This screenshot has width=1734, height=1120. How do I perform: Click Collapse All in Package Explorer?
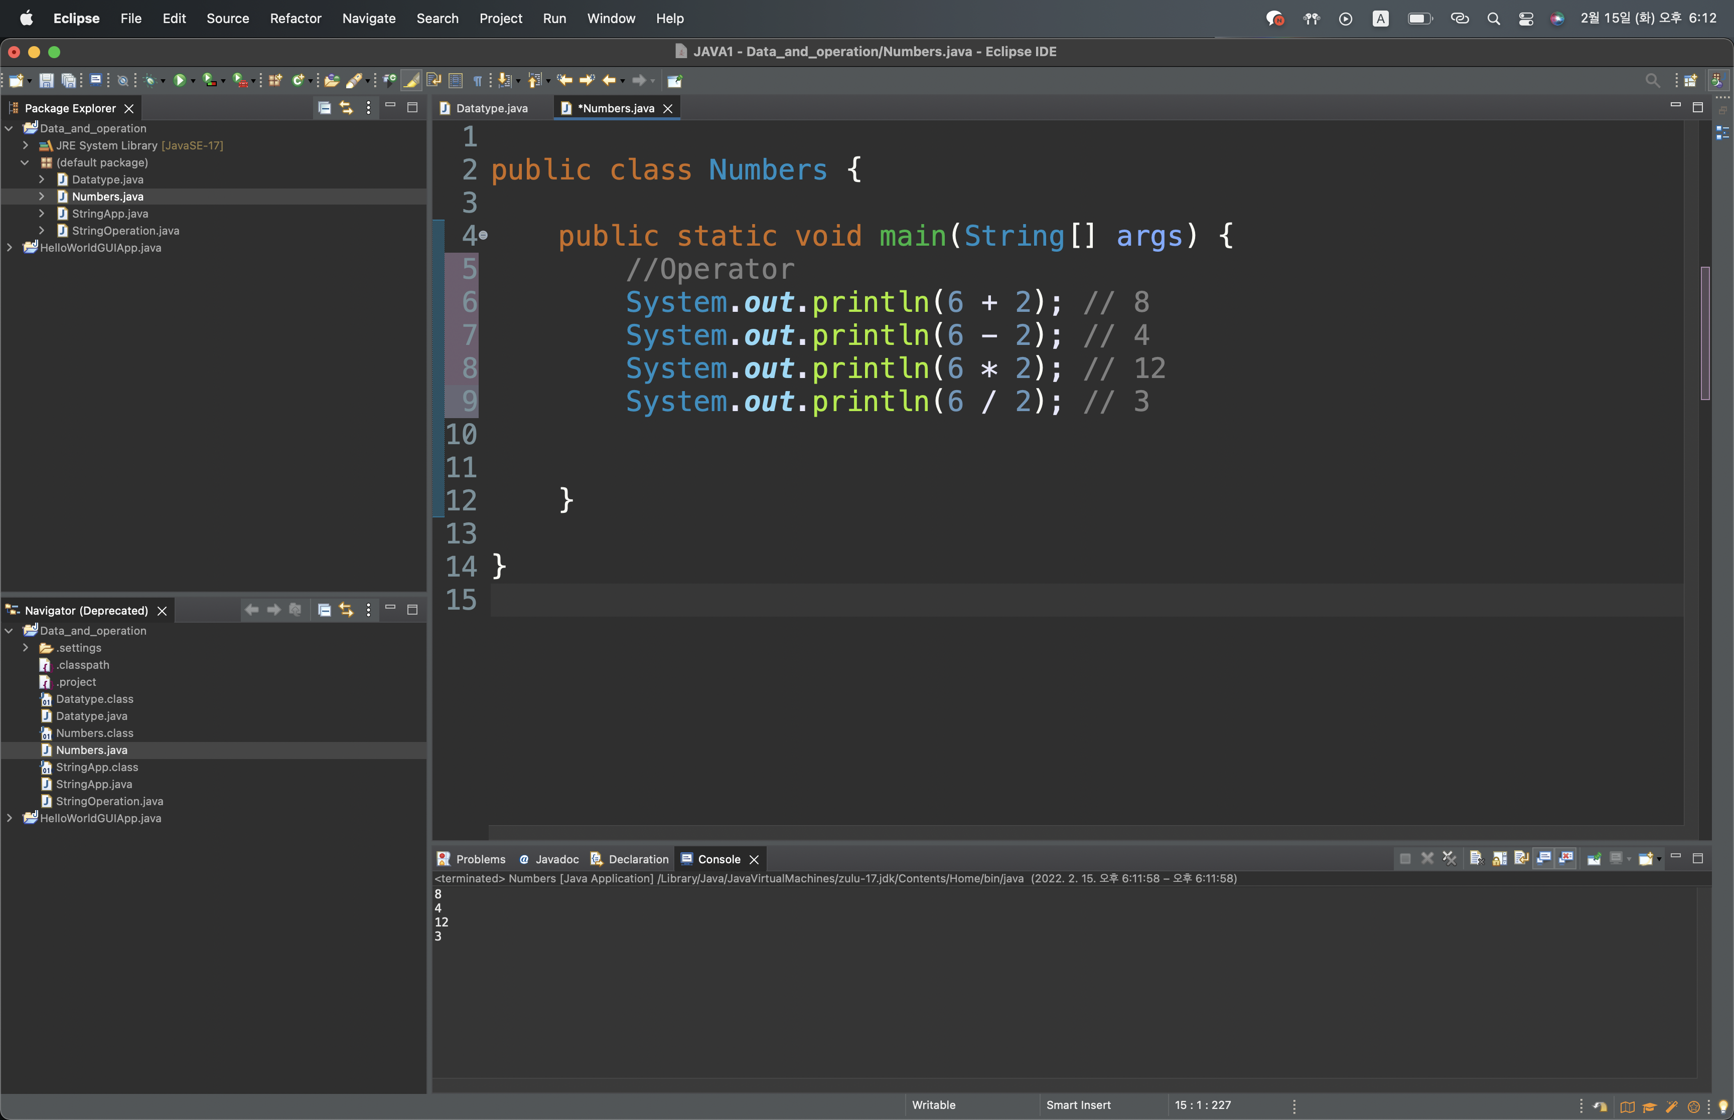pyautogui.click(x=325, y=108)
